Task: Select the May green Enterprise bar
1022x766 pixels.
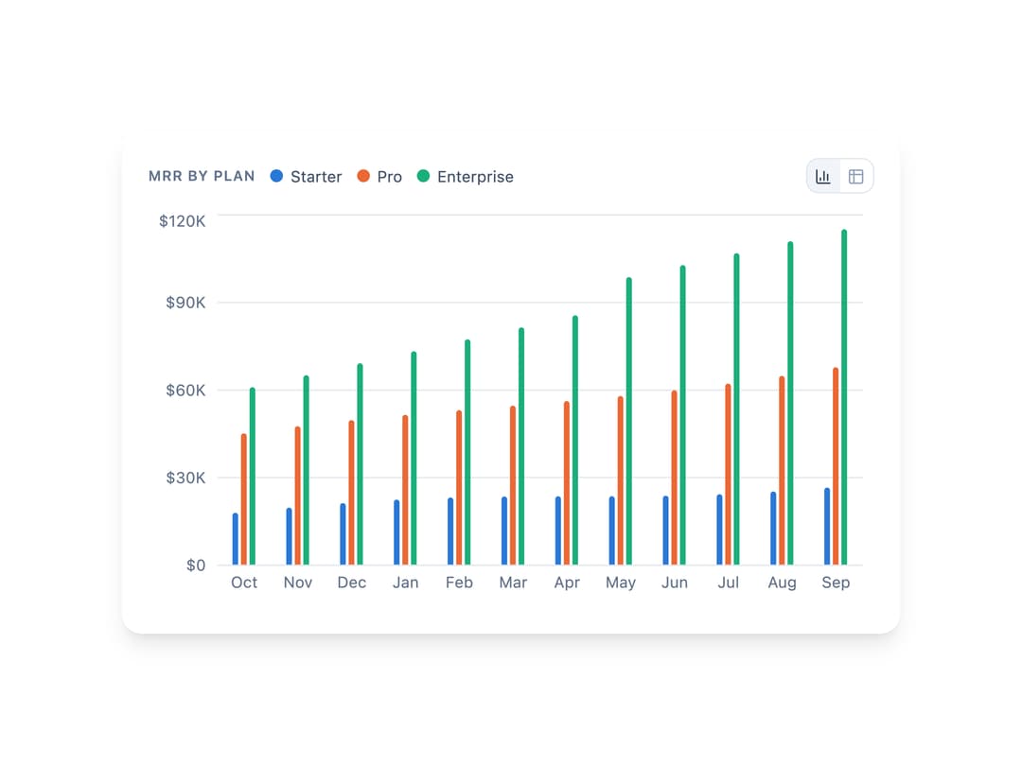Action: tap(629, 422)
